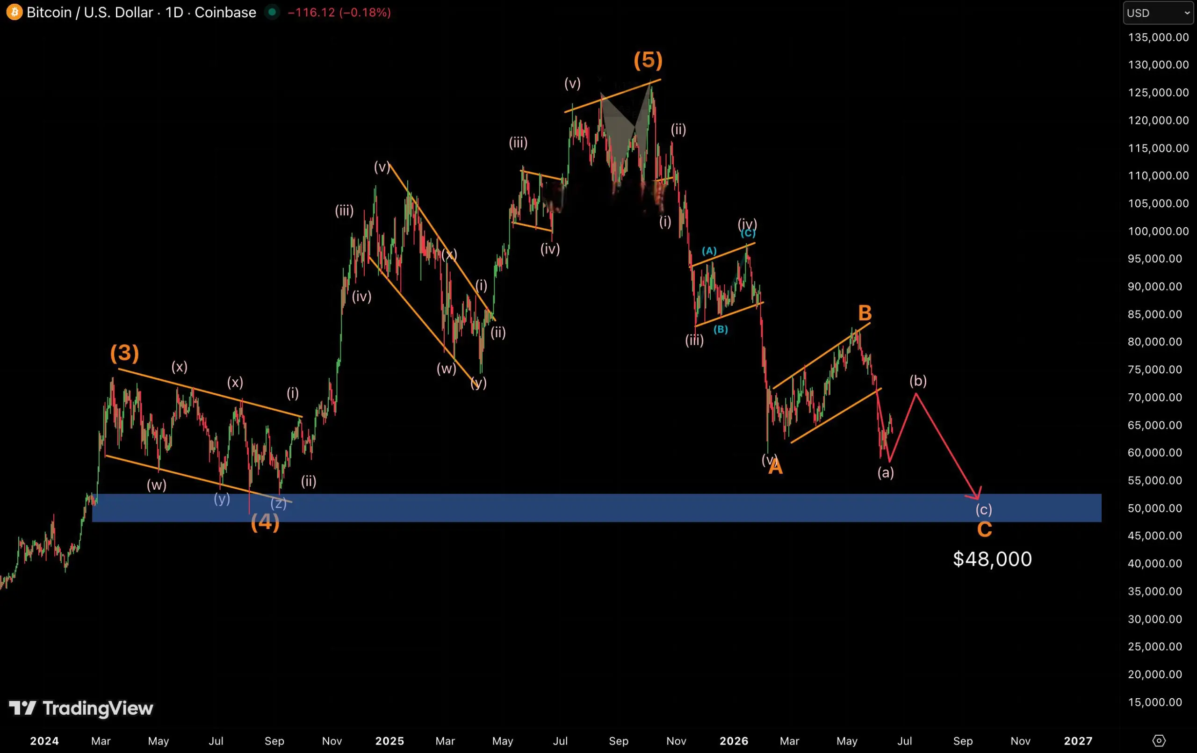Click the 2027 time axis label

pyautogui.click(x=1078, y=741)
